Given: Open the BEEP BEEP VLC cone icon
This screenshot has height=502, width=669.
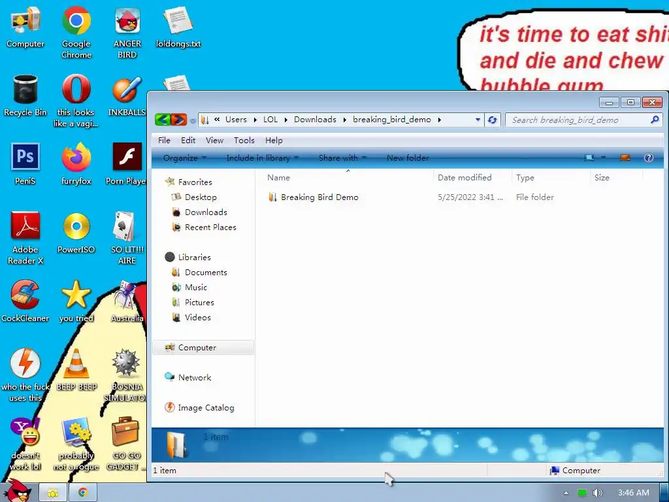Looking at the screenshot, I should click(x=76, y=370).
